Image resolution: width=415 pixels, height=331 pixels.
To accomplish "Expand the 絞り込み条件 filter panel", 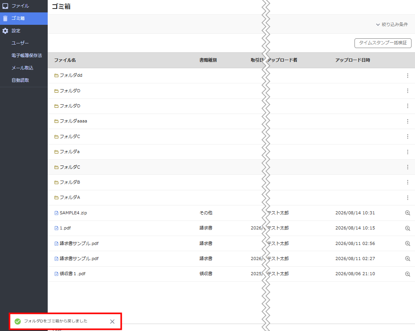I will [x=392, y=24].
